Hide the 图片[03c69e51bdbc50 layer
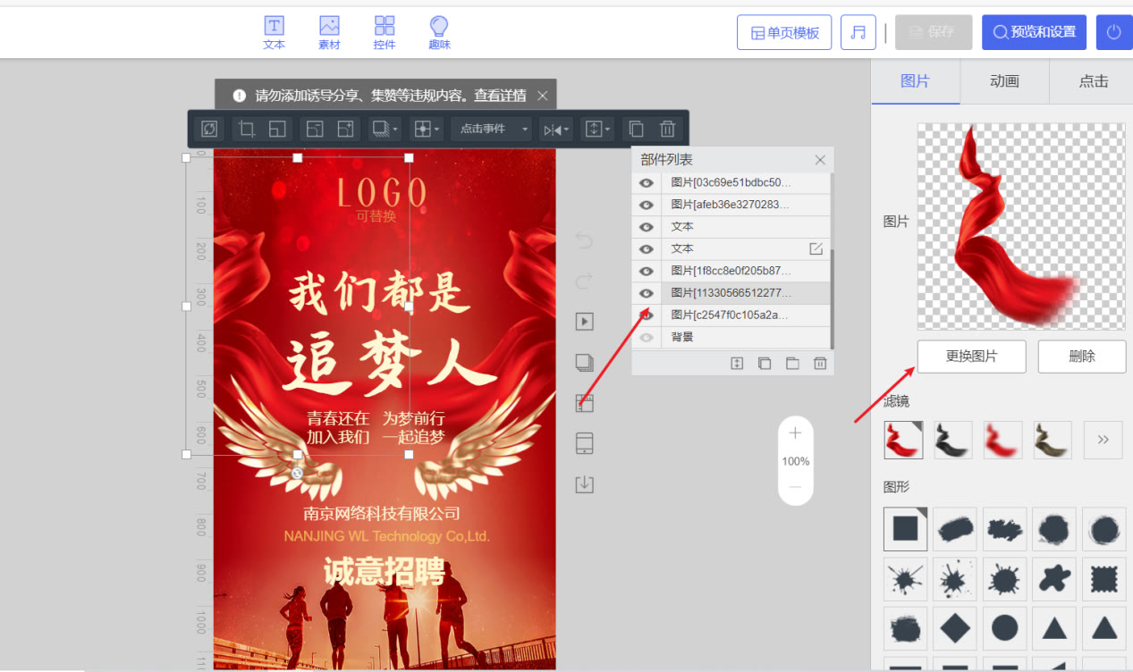The image size is (1133, 672). point(646,182)
